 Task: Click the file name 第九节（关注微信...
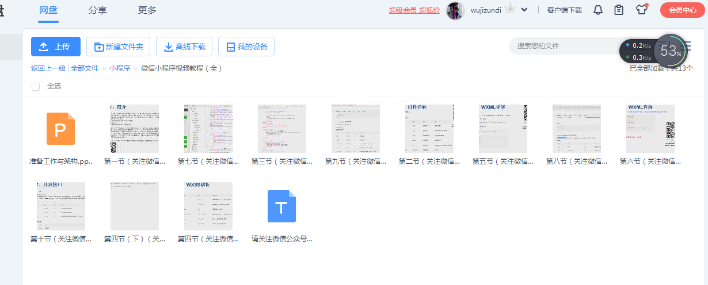[x=356, y=161]
